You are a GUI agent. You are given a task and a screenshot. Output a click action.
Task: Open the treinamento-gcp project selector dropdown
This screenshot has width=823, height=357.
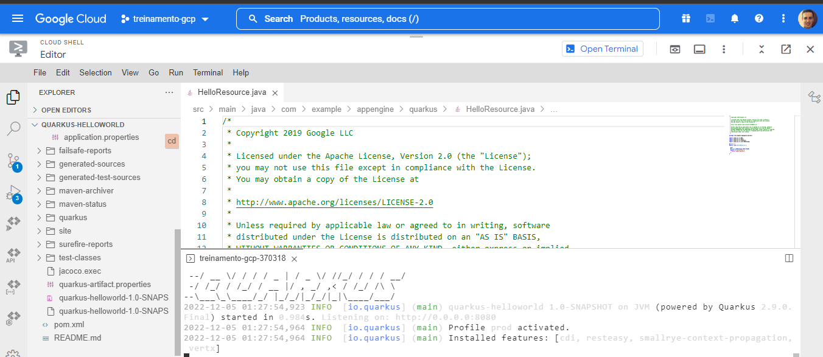[x=164, y=18]
